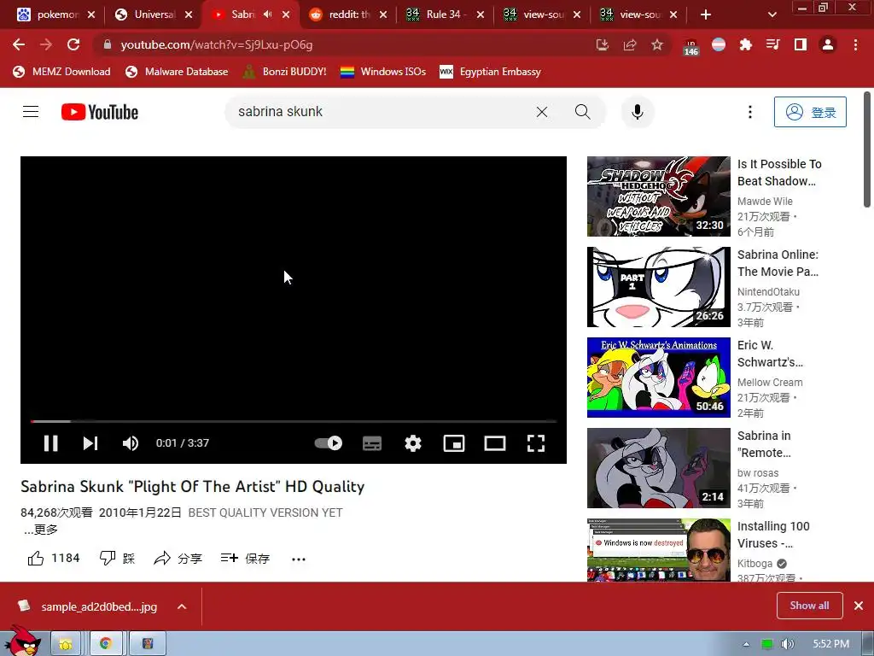Toggle subtitles/closed captions button
This screenshot has height=656, width=874.
372,443
